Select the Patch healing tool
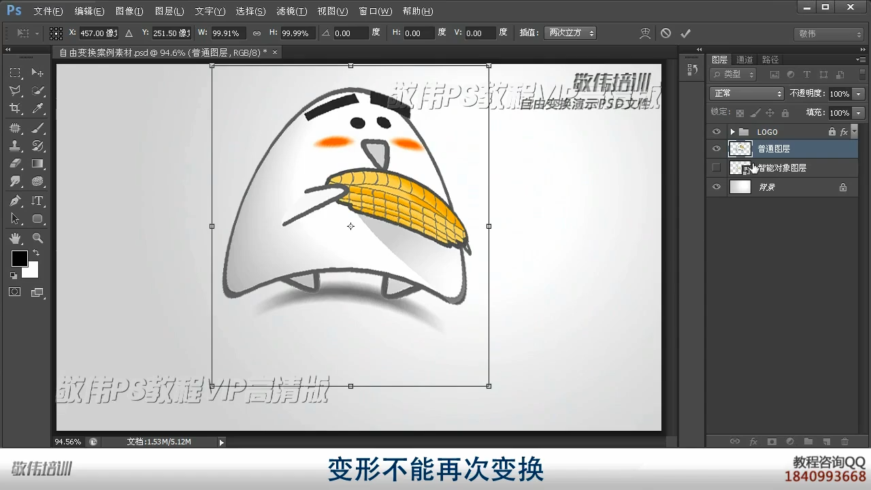Image resolution: width=871 pixels, height=490 pixels. 15,128
